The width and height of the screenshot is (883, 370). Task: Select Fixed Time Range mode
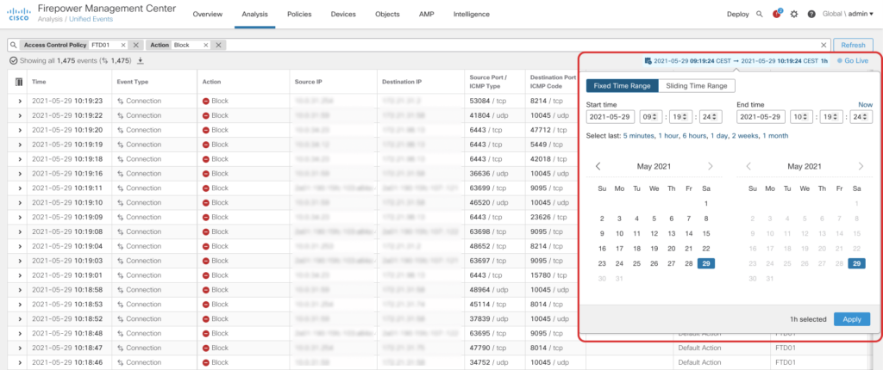click(x=623, y=86)
